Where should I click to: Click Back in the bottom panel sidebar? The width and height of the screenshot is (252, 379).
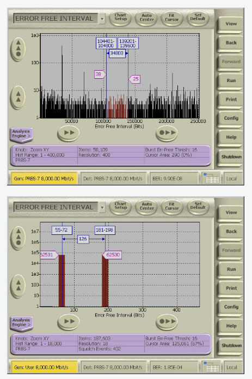click(x=231, y=232)
